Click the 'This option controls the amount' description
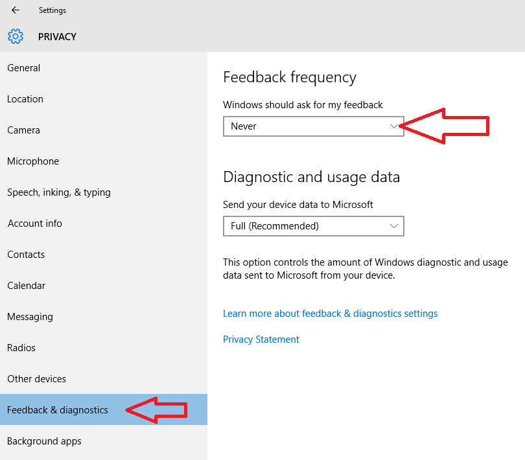 coord(366,269)
